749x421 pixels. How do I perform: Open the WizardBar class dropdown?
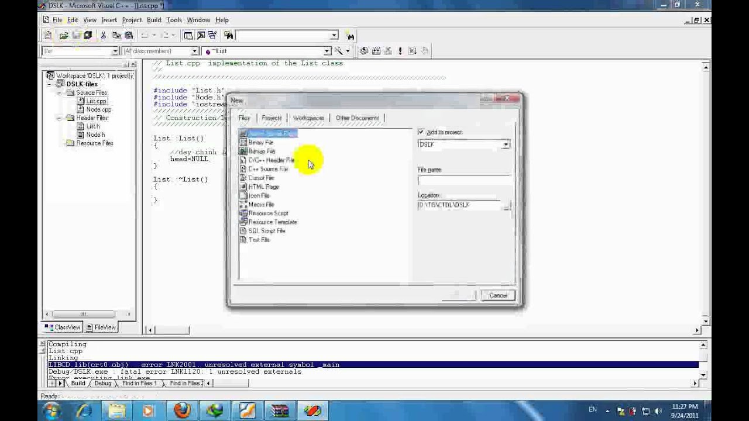tap(115, 51)
